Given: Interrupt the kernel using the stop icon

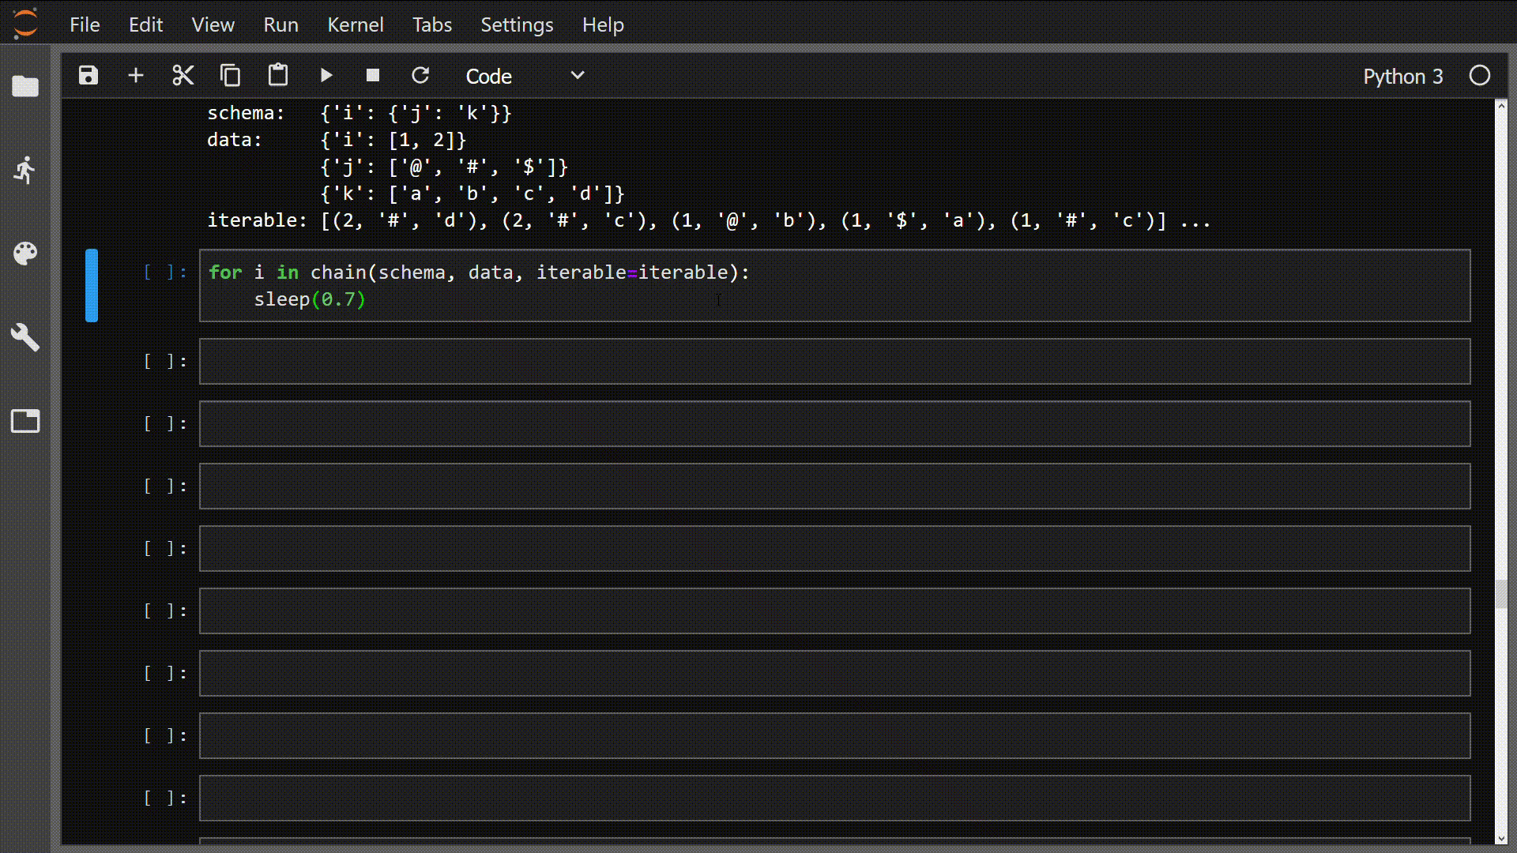Looking at the screenshot, I should pos(373,75).
